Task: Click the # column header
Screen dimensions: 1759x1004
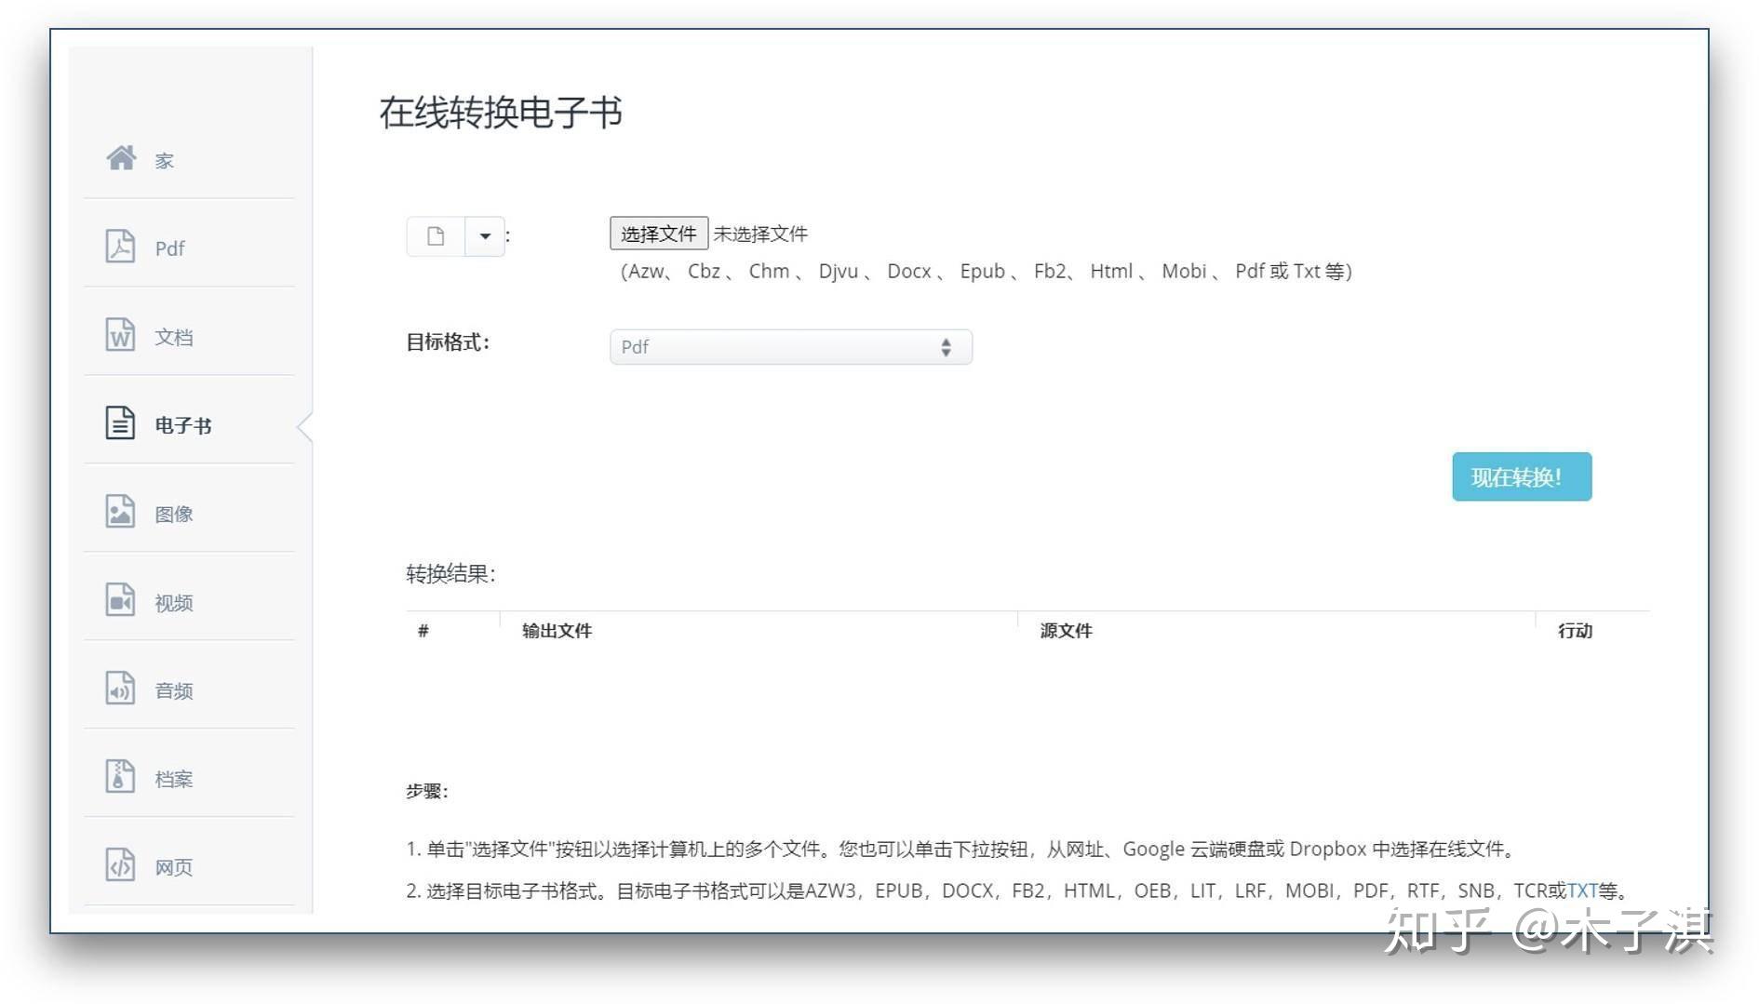Action: point(423,631)
